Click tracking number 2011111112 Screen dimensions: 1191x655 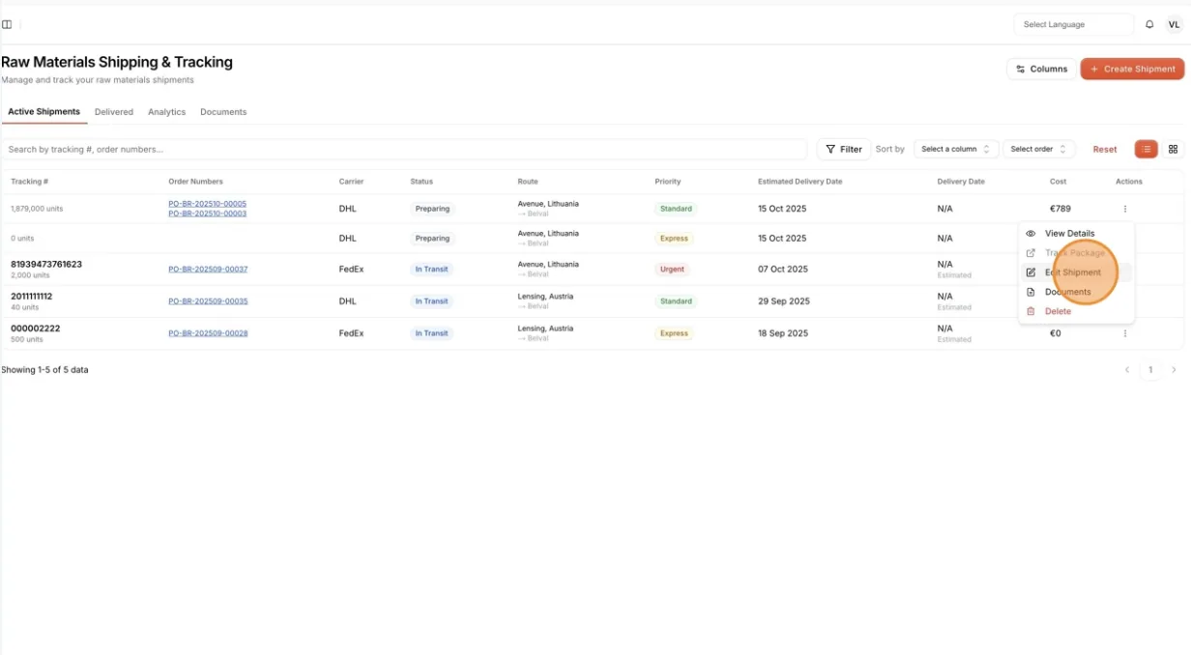click(x=32, y=296)
